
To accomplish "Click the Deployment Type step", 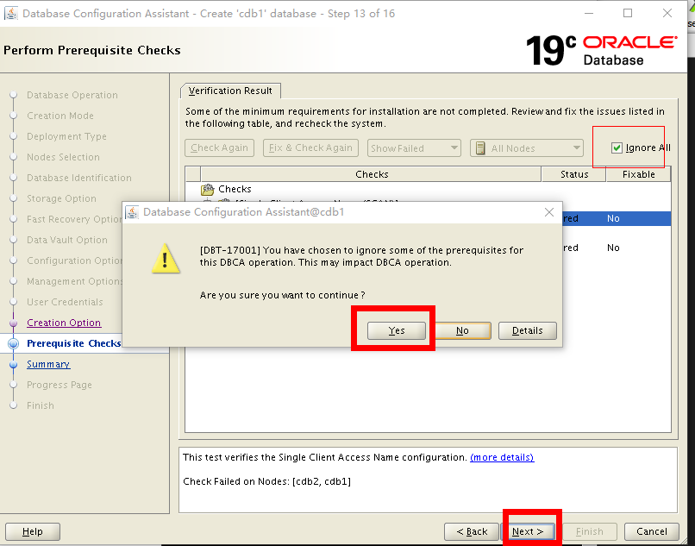I will 66,136.
